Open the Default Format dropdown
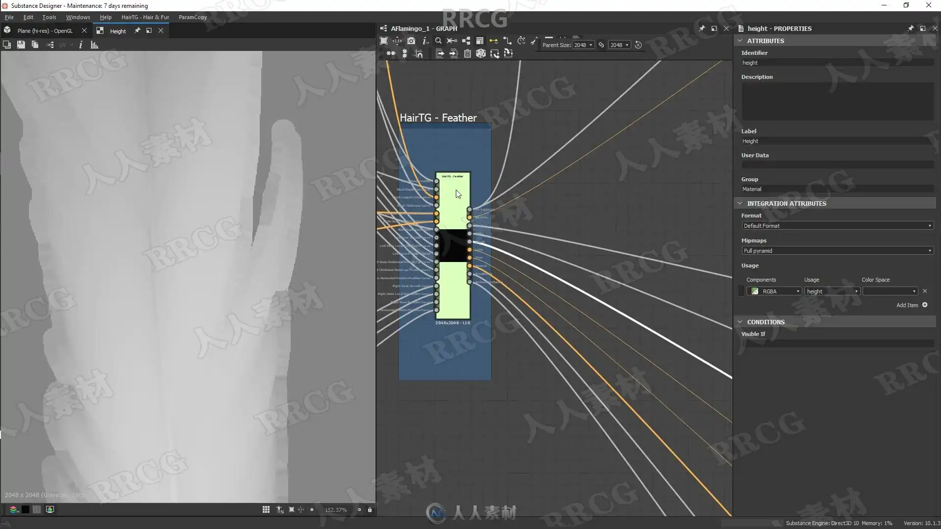Viewport: 941px width, 529px height. 837,226
